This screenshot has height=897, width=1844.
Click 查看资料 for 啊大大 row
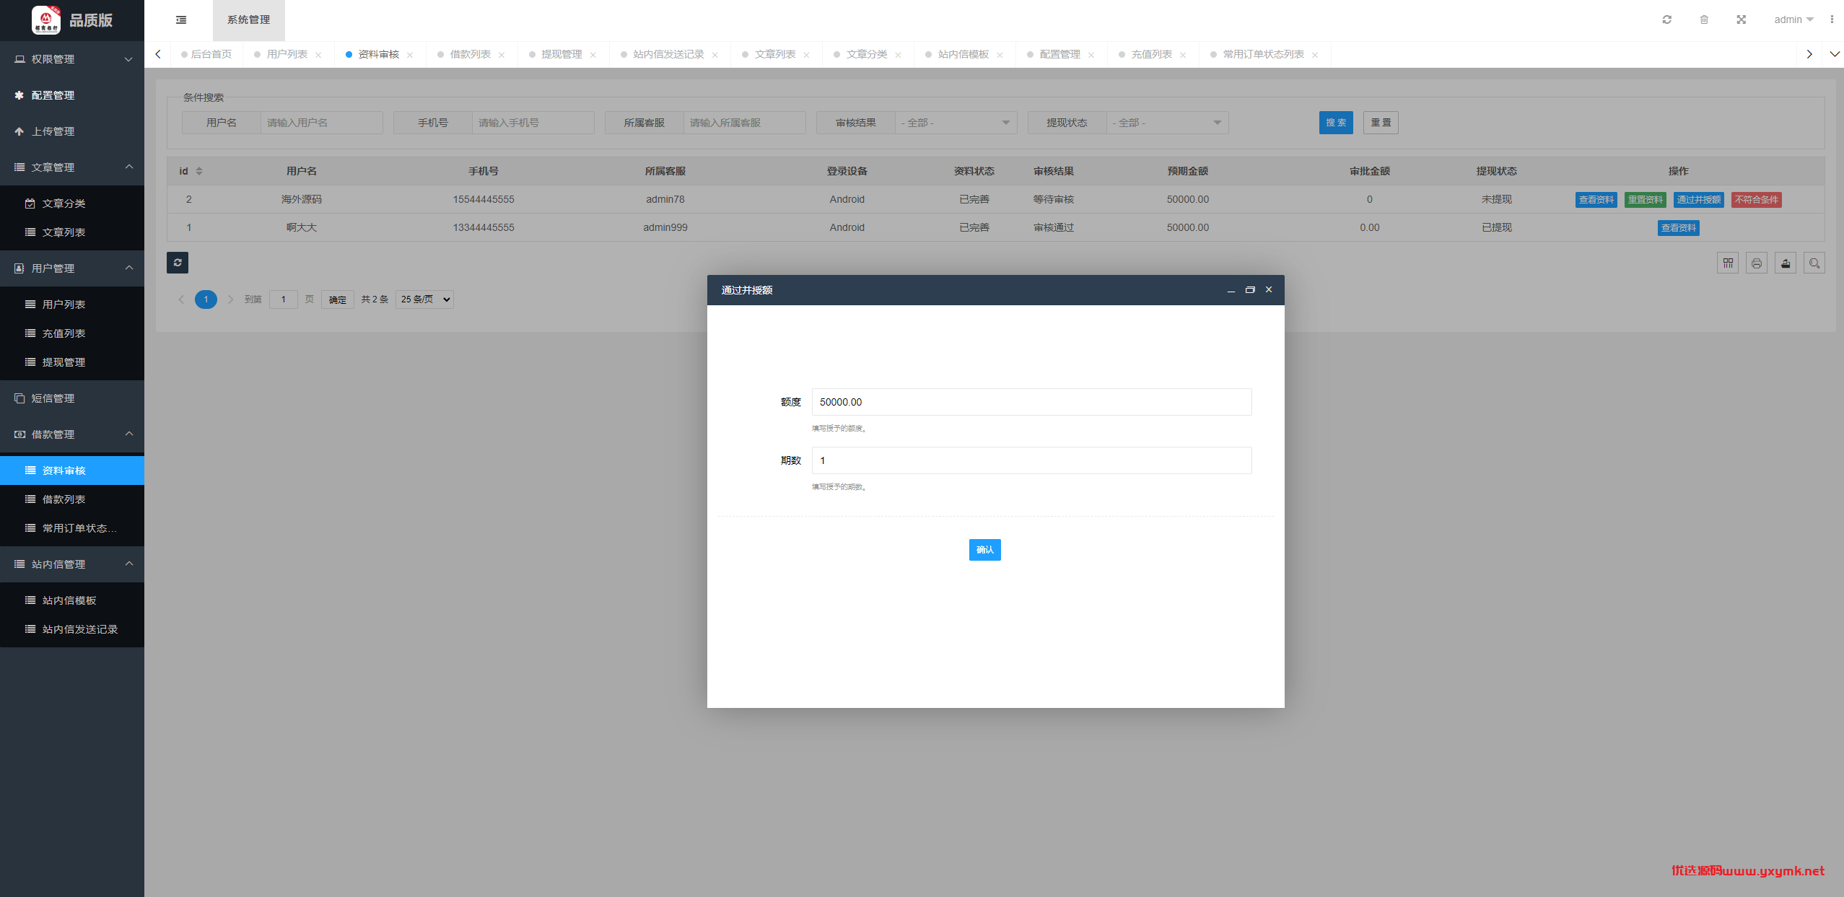coord(1678,228)
